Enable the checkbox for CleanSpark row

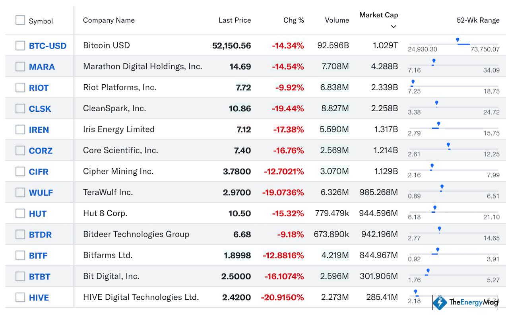point(20,109)
